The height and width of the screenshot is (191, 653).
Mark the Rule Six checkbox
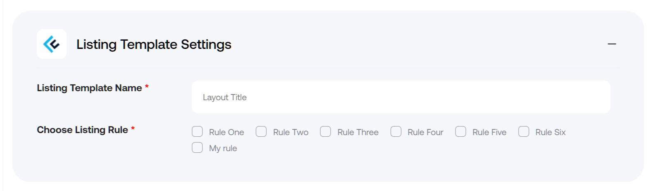pos(524,131)
